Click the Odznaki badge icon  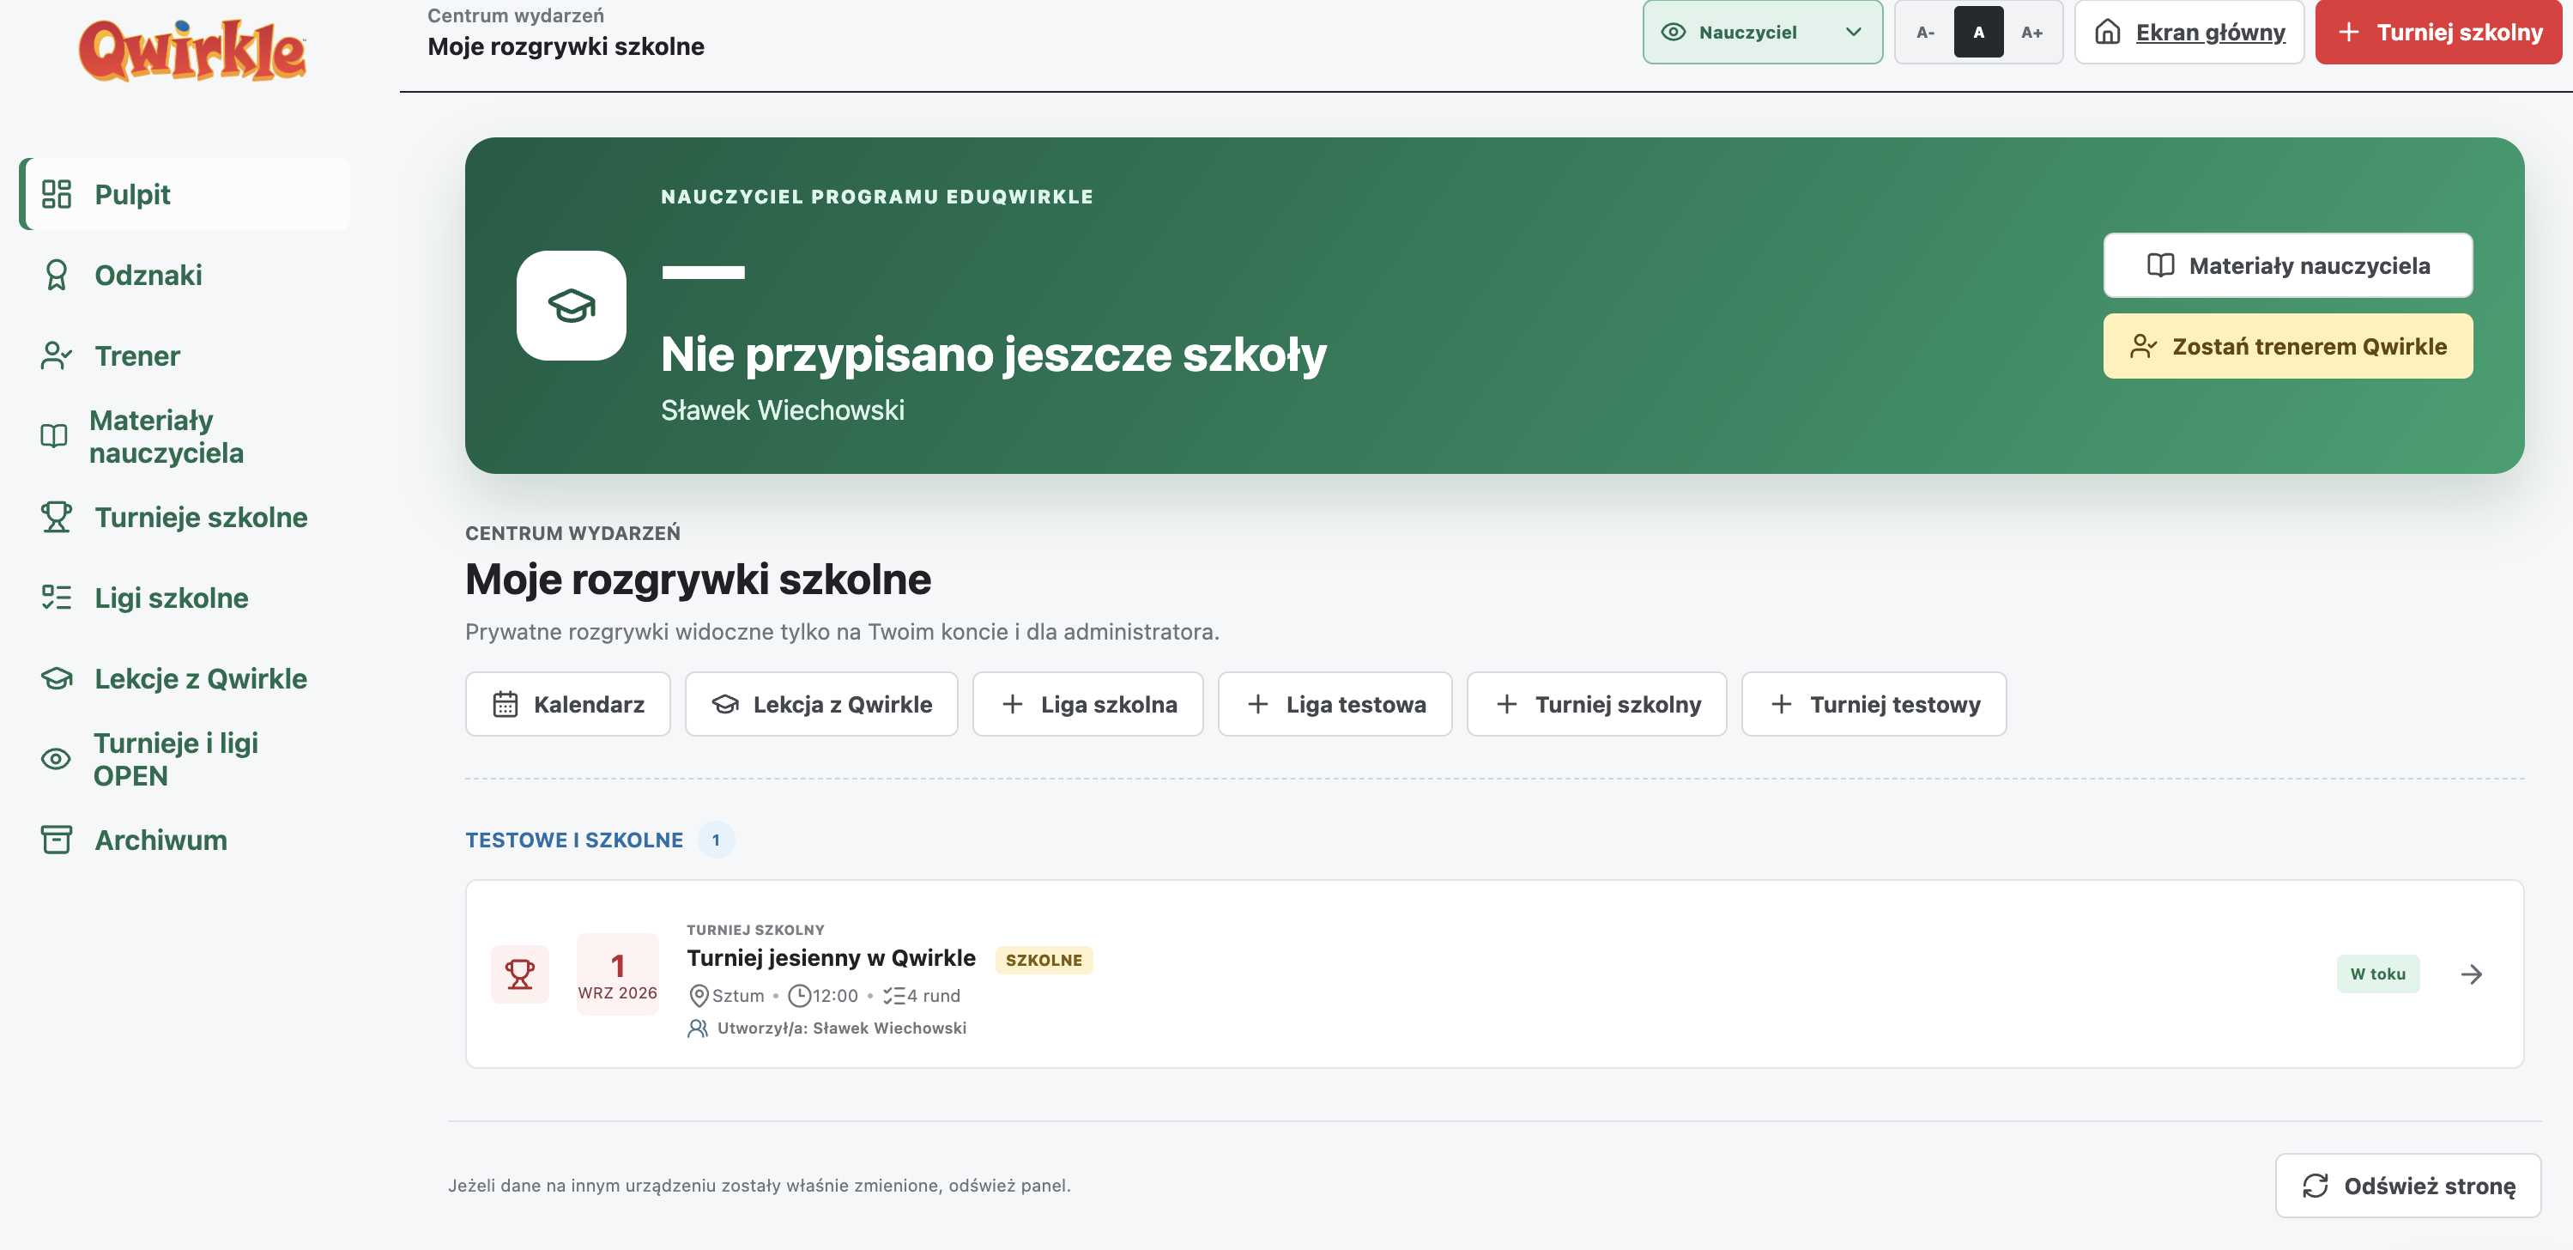tap(57, 275)
